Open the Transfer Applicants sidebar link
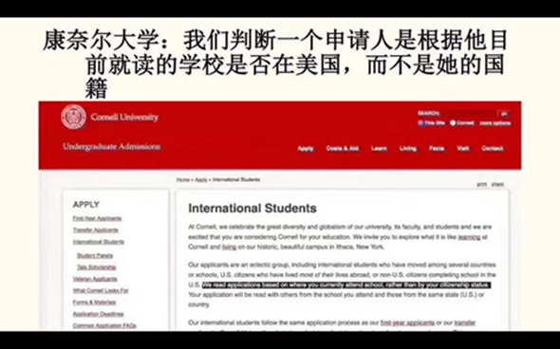The image size is (560, 349). (95, 230)
